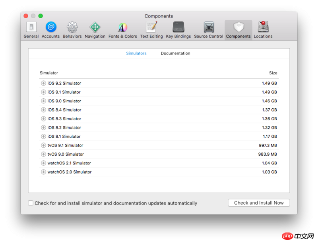Open the Fonts & Colors pane
Viewport: 318px width, 244px height.
pos(123,30)
